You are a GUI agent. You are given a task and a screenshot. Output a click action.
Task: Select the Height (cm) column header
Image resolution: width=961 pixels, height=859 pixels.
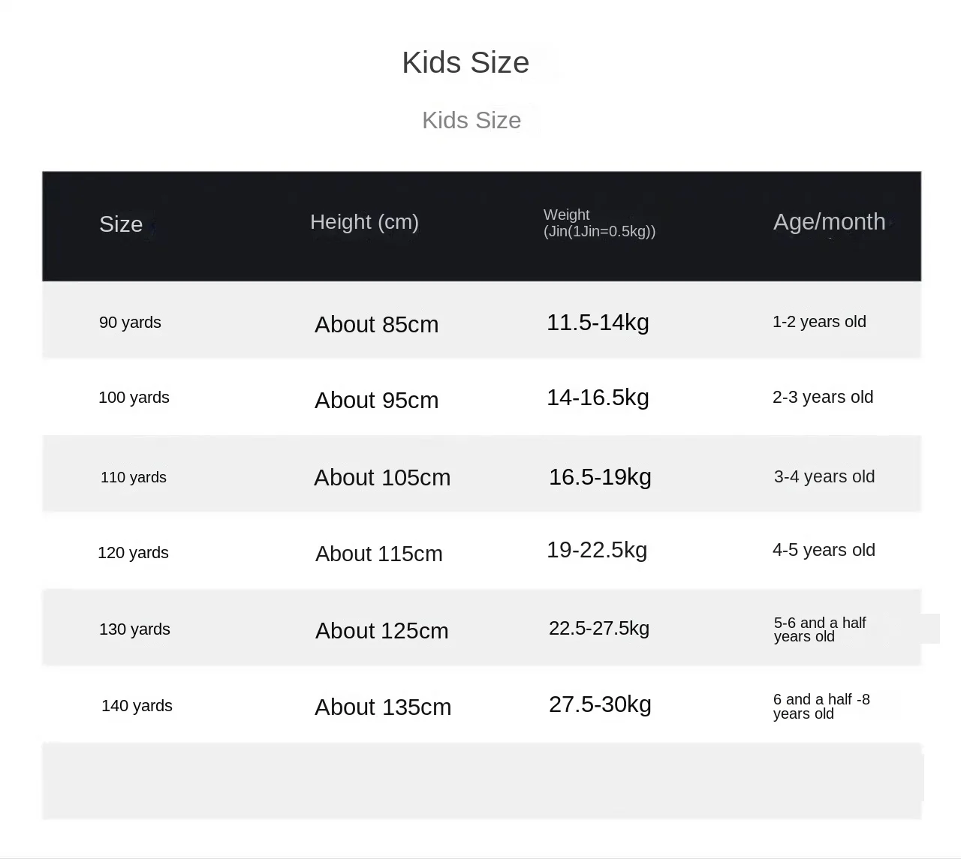click(x=364, y=222)
